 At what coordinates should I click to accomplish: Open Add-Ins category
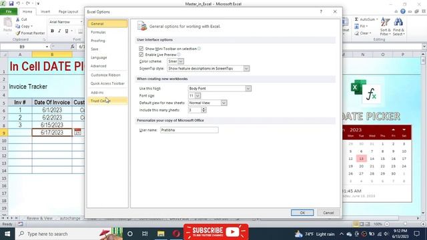click(107, 93)
